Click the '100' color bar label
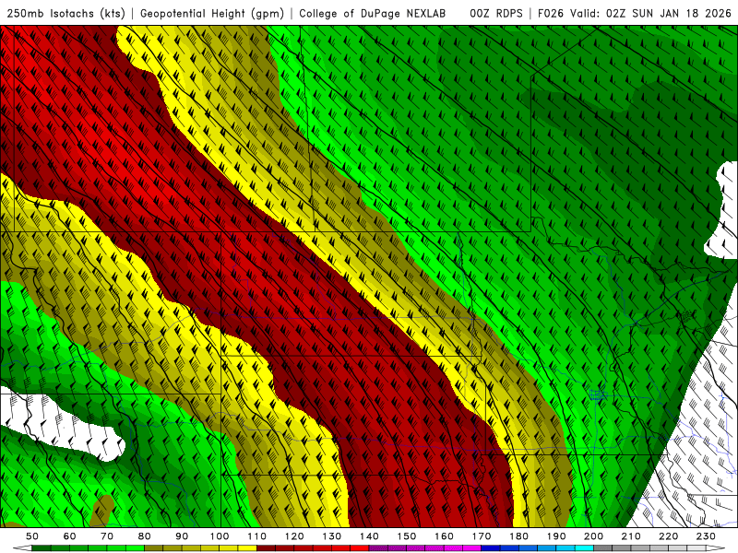 coord(220,536)
